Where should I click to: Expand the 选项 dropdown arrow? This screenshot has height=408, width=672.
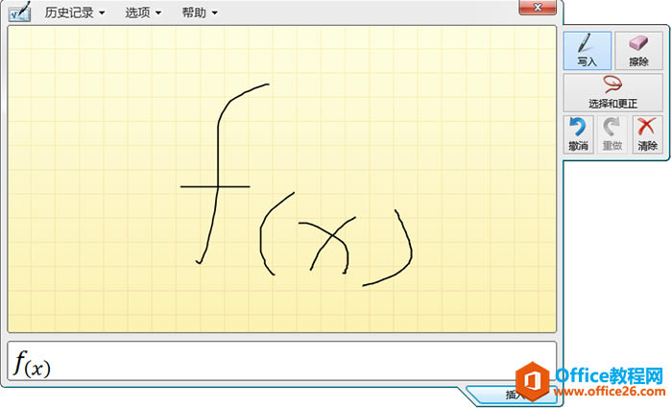158,13
